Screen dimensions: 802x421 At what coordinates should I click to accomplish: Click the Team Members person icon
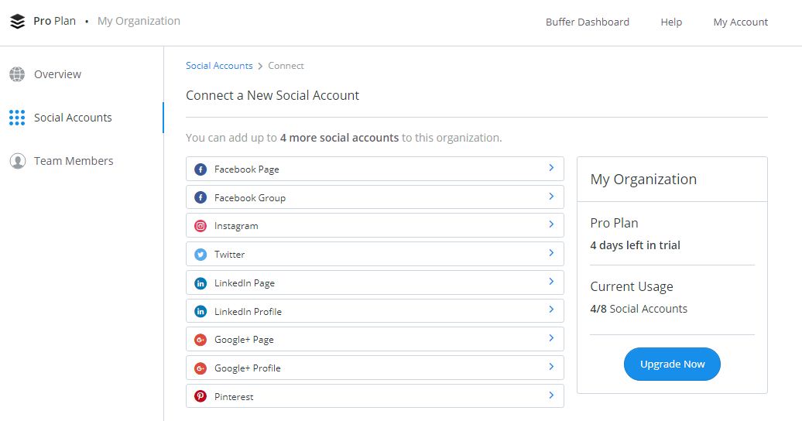(x=17, y=161)
